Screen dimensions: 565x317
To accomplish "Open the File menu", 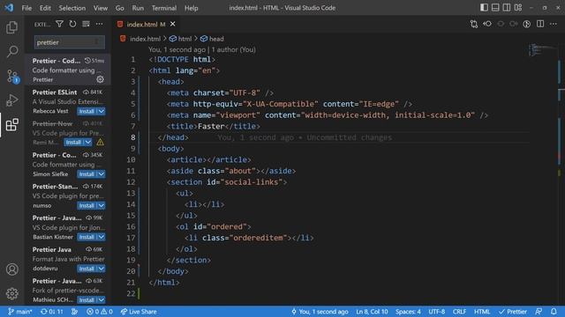I will (26, 8).
